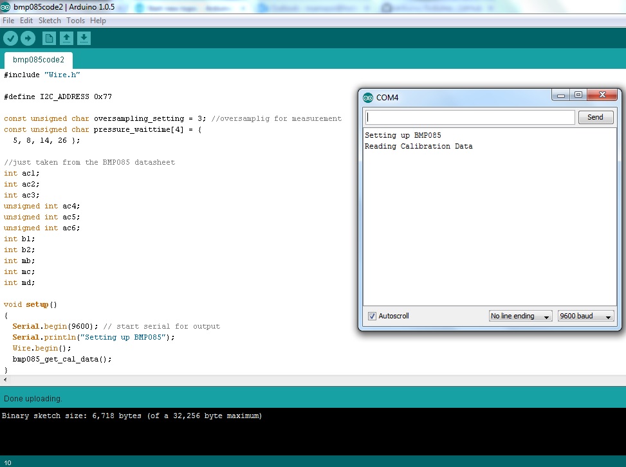This screenshot has width=626, height=467.
Task: Click the 'int ac2;' line
Action: tap(22, 185)
